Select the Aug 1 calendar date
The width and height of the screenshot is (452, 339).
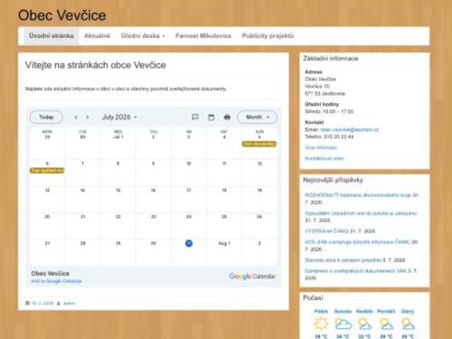pos(224,243)
